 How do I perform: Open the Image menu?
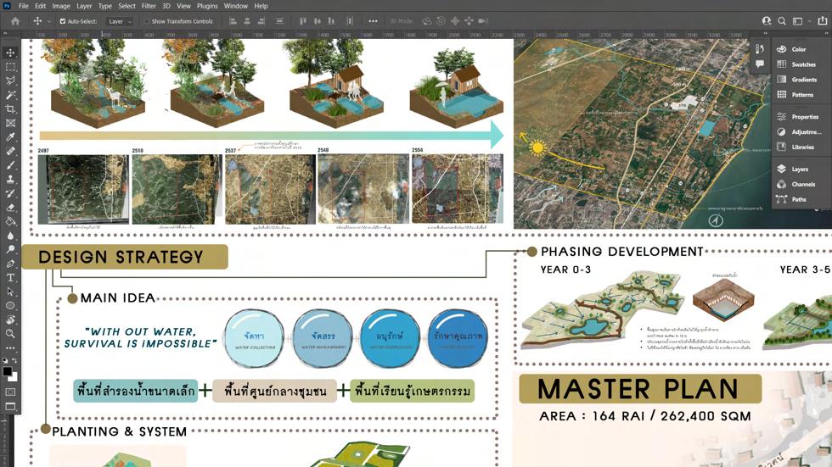click(61, 6)
